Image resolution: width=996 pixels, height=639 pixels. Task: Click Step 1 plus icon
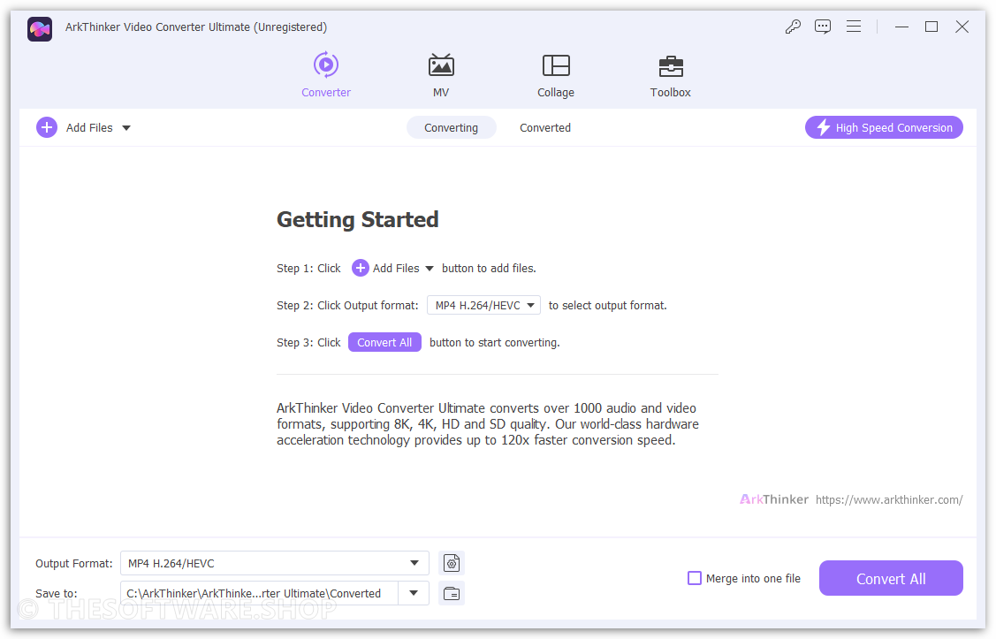pos(361,268)
